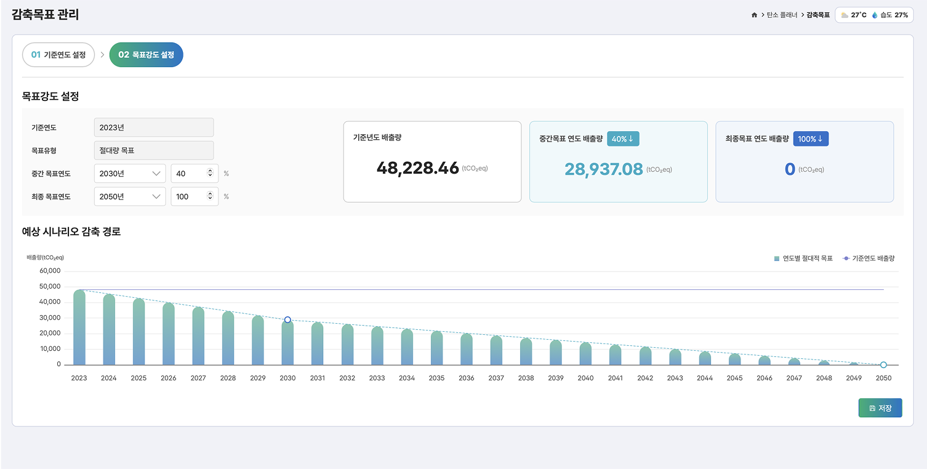This screenshot has width=927, height=469.
Task: Click the 기준연도 2023년 field
Action: point(153,127)
